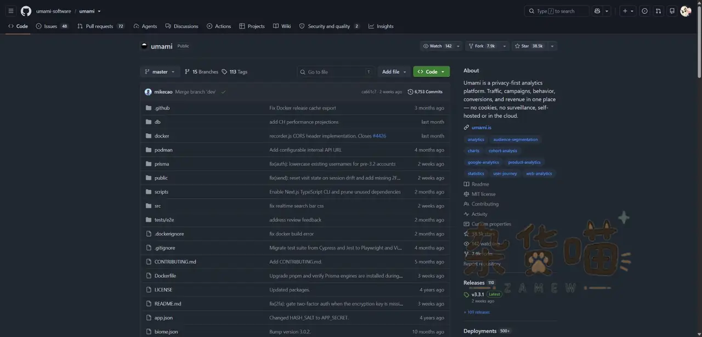The width and height of the screenshot is (702, 337).
Task: Open umami-software organization link
Action: [54, 11]
